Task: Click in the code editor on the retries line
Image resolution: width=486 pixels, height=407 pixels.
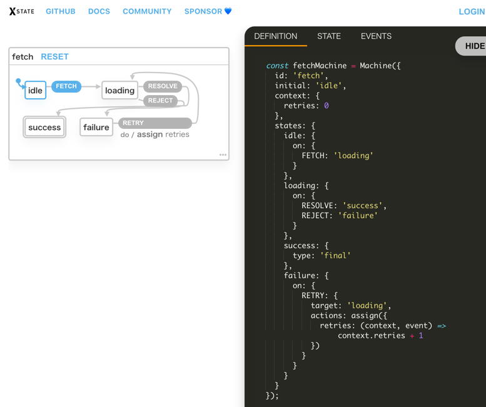Action: pyautogui.click(x=306, y=106)
